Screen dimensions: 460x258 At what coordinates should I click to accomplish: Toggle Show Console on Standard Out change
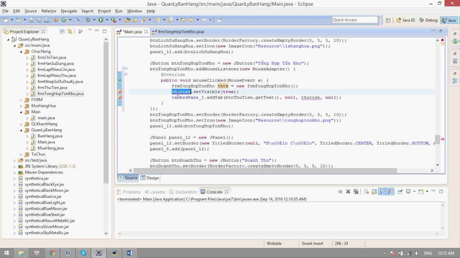point(382,192)
